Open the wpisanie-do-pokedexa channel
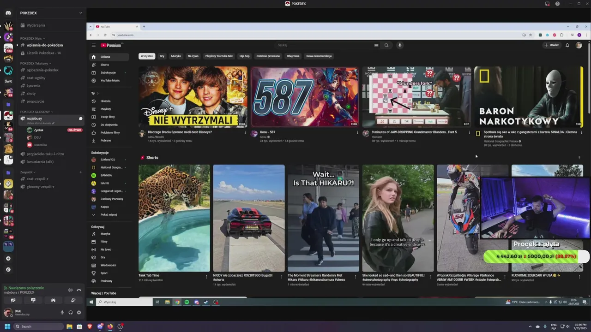Viewport: 591px width, 332px height. point(51,45)
